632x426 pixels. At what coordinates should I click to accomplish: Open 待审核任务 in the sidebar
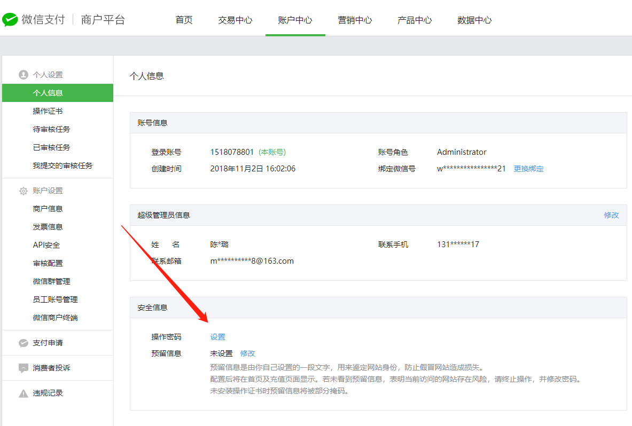point(51,129)
